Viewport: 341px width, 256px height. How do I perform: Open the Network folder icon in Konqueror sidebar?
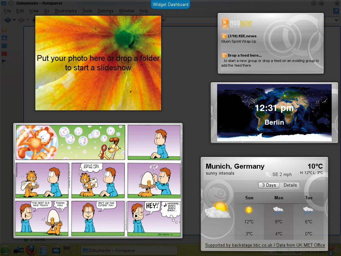click(4, 46)
